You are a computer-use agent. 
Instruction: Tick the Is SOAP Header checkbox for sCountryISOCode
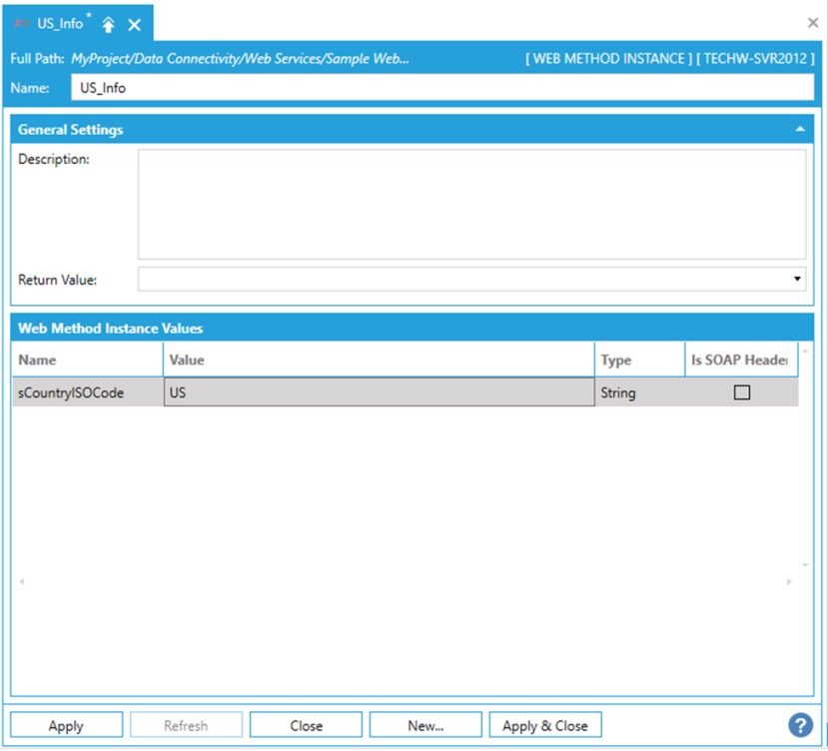click(x=741, y=392)
